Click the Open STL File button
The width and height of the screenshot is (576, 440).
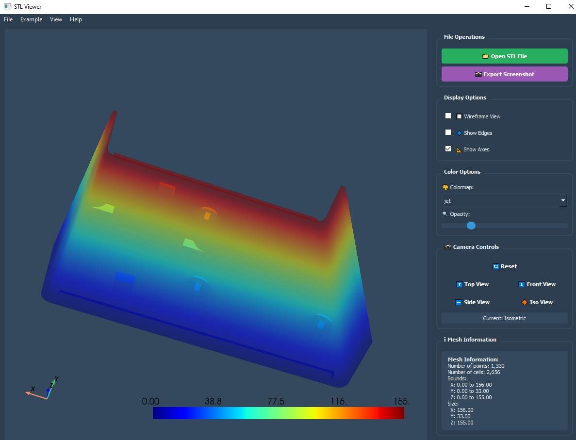pyautogui.click(x=504, y=56)
